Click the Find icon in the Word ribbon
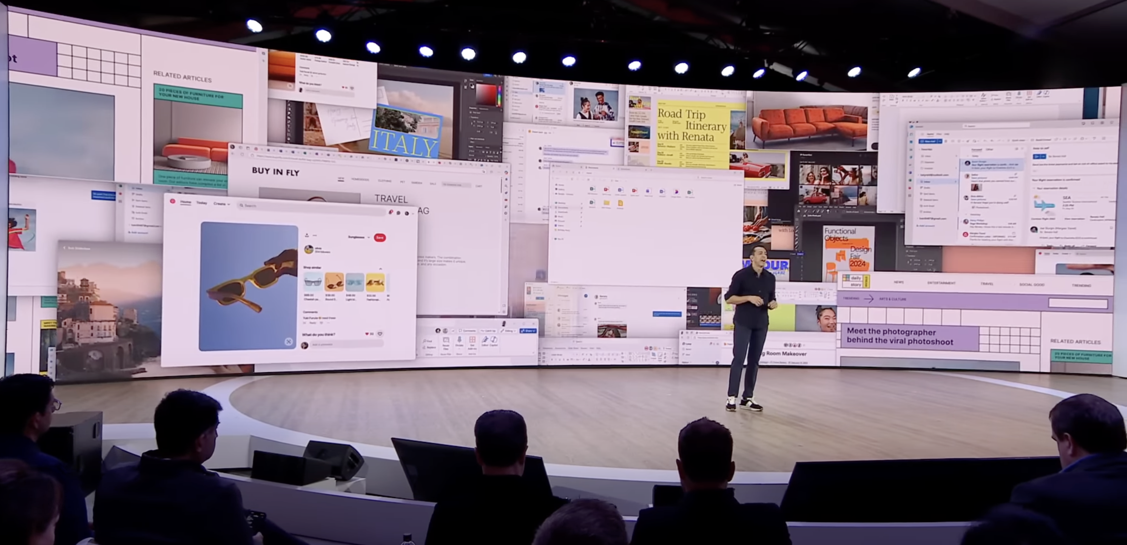Viewport: 1127px width, 545px height. click(x=424, y=341)
